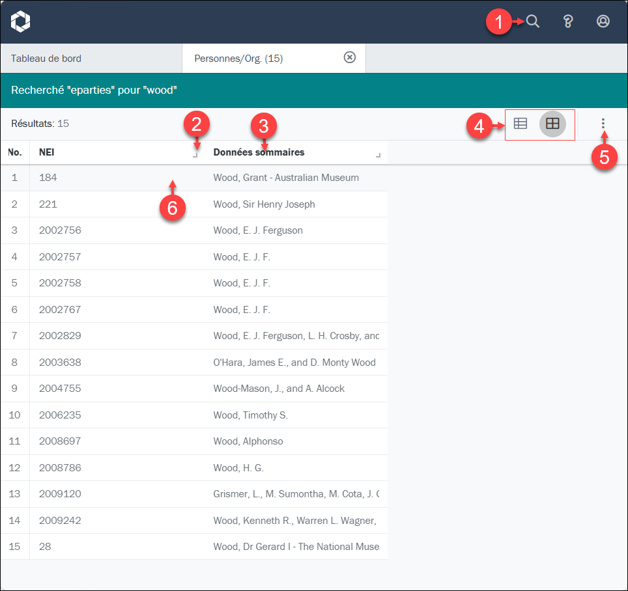Image resolution: width=628 pixels, height=591 pixels.
Task: Select row Wood, Alphonso
Action: [x=194, y=441]
